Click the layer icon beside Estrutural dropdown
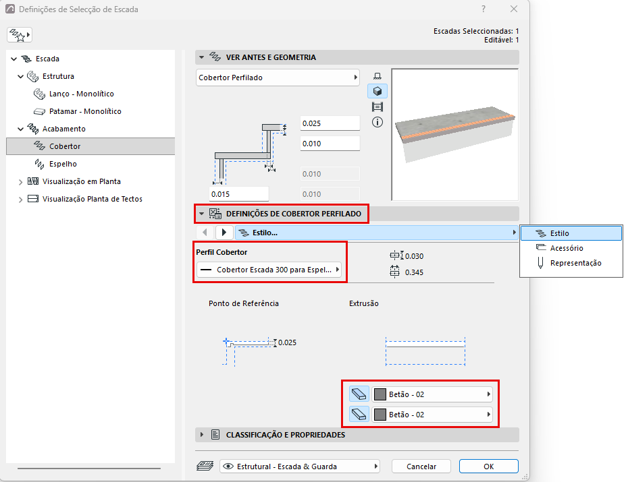626x482 pixels. click(x=205, y=466)
